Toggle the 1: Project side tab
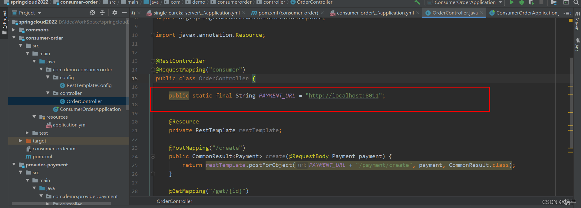 tap(4, 22)
